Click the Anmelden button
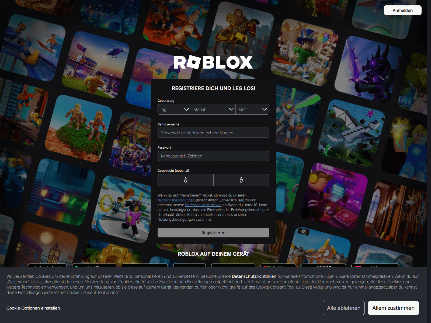The height and width of the screenshot is (323, 431). (402, 10)
